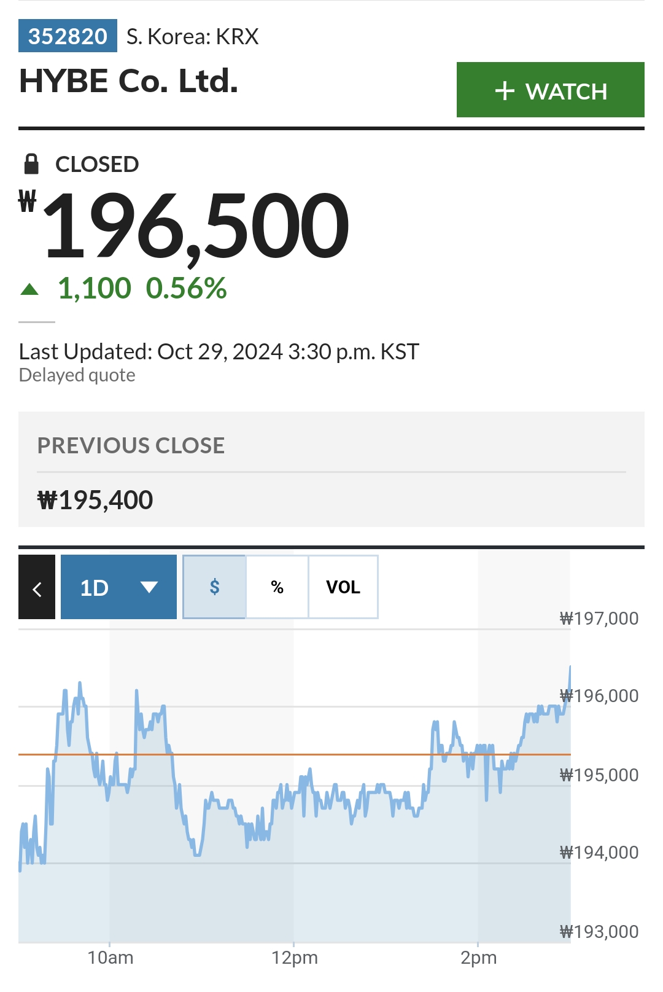Click the blue price line peak near close
Image resolution: width=663 pixels, height=992 pixels.
[570, 668]
